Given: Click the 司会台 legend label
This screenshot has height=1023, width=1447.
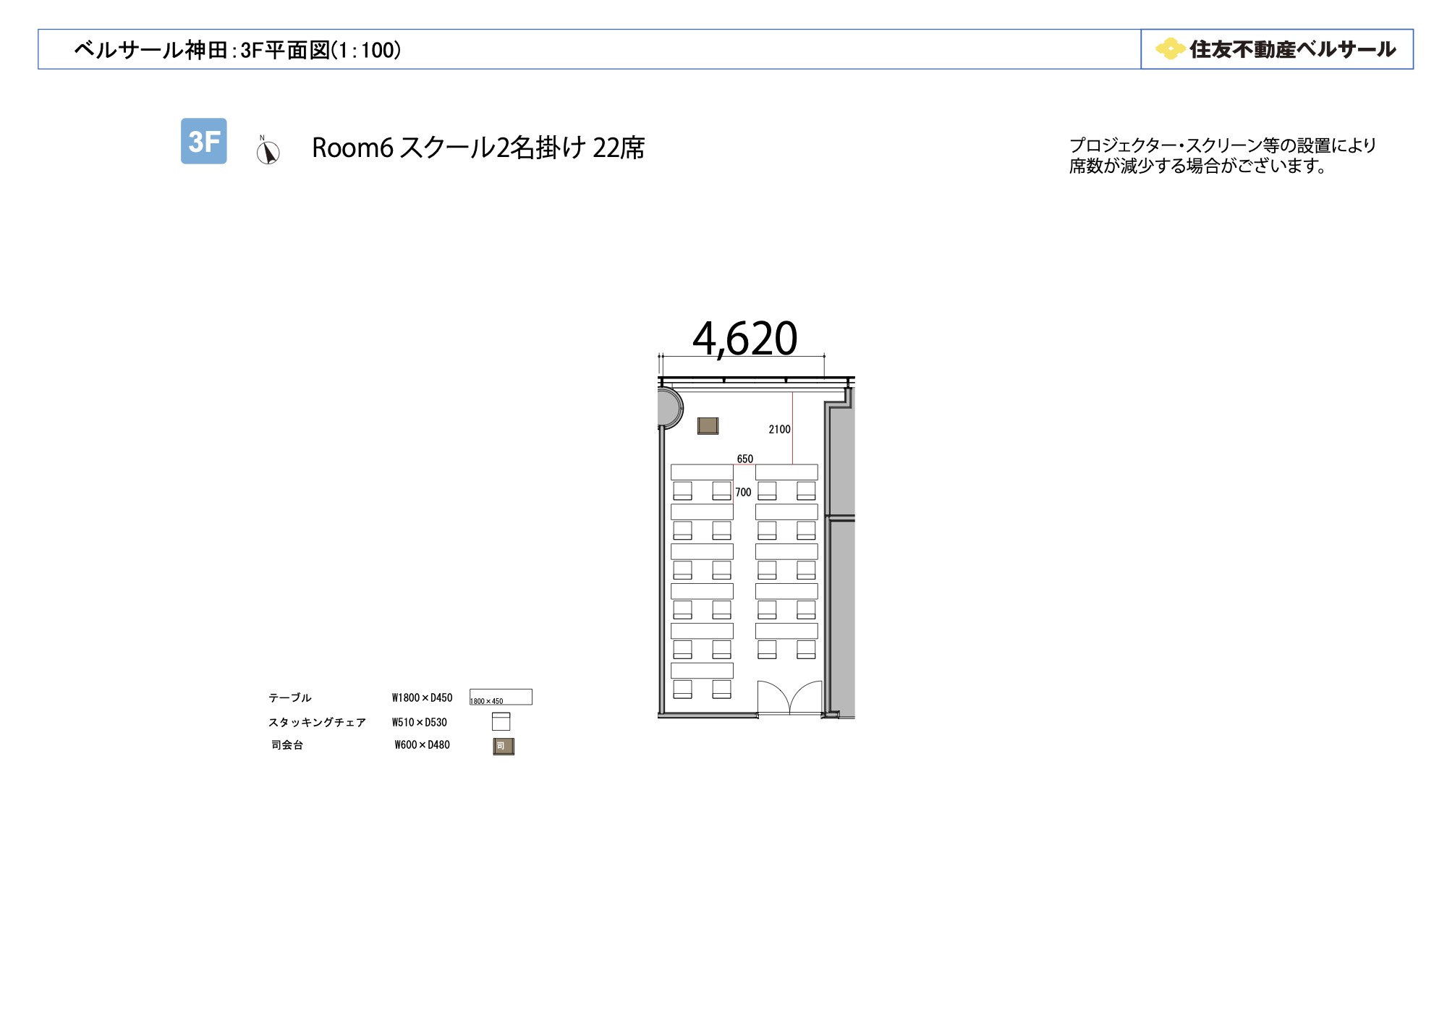Looking at the screenshot, I should coord(287,744).
